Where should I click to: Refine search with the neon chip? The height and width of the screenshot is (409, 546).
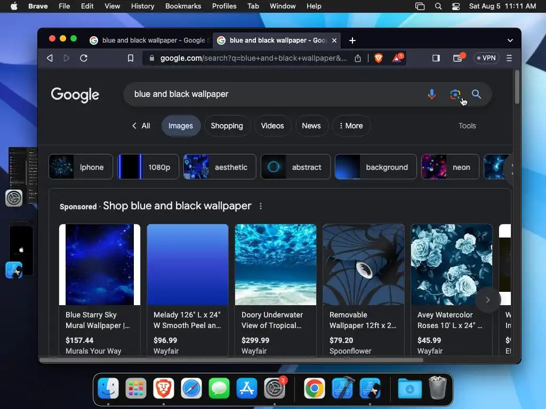click(450, 167)
